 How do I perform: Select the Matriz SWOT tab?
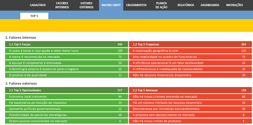(x=111, y=5)
